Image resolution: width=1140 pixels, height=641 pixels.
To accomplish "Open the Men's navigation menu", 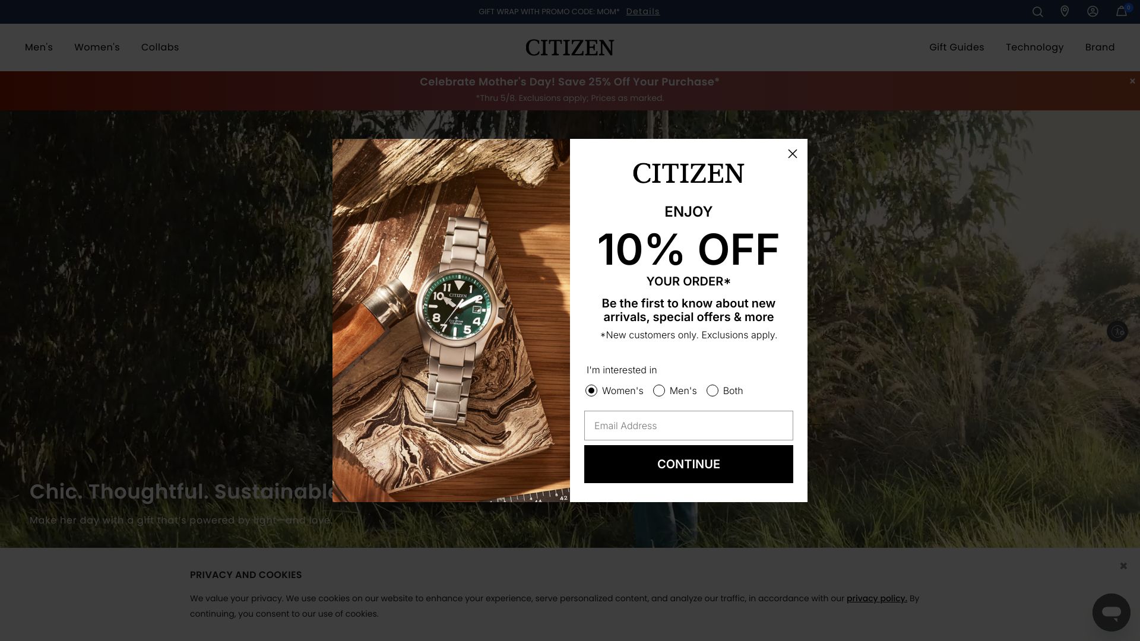I will point(39,47).
